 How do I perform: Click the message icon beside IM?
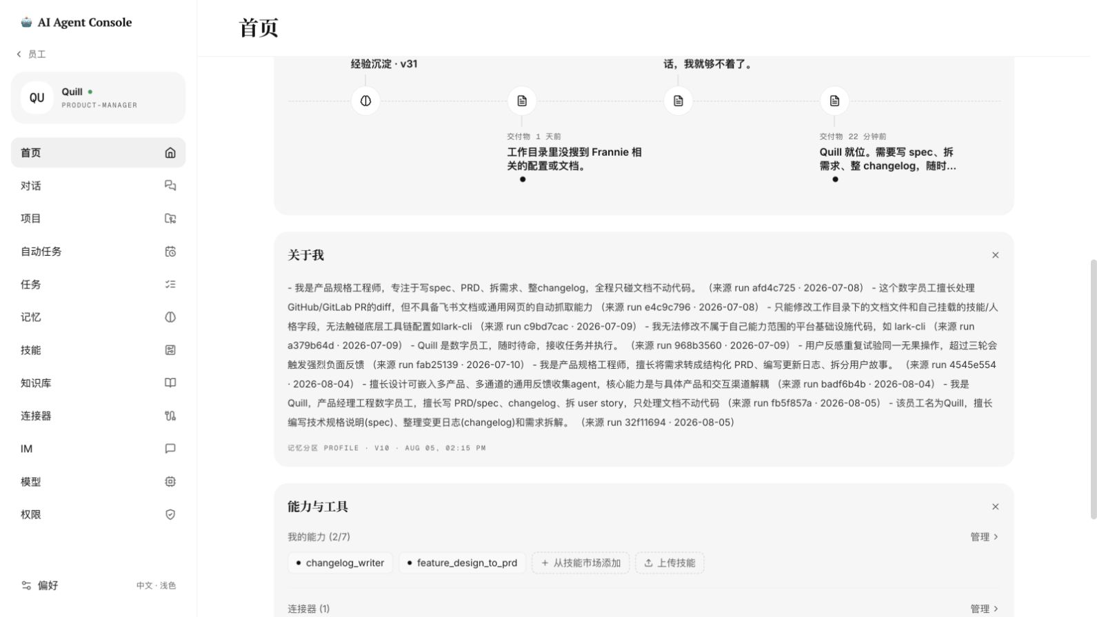coord(170,449)
